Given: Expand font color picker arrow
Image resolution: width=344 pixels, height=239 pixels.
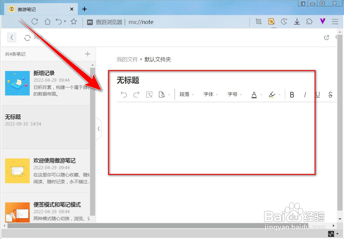Looking at the screenshot, I should [x=261, y=95].
